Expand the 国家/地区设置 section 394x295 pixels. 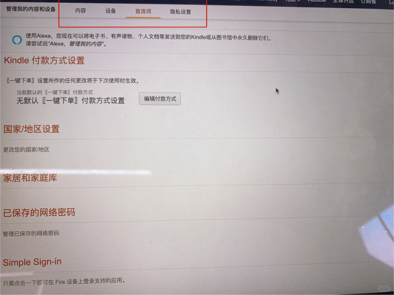tap(31, 129)
